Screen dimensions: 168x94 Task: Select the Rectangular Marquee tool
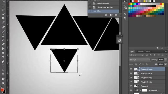pyautogui.click(x=3, y=5)
